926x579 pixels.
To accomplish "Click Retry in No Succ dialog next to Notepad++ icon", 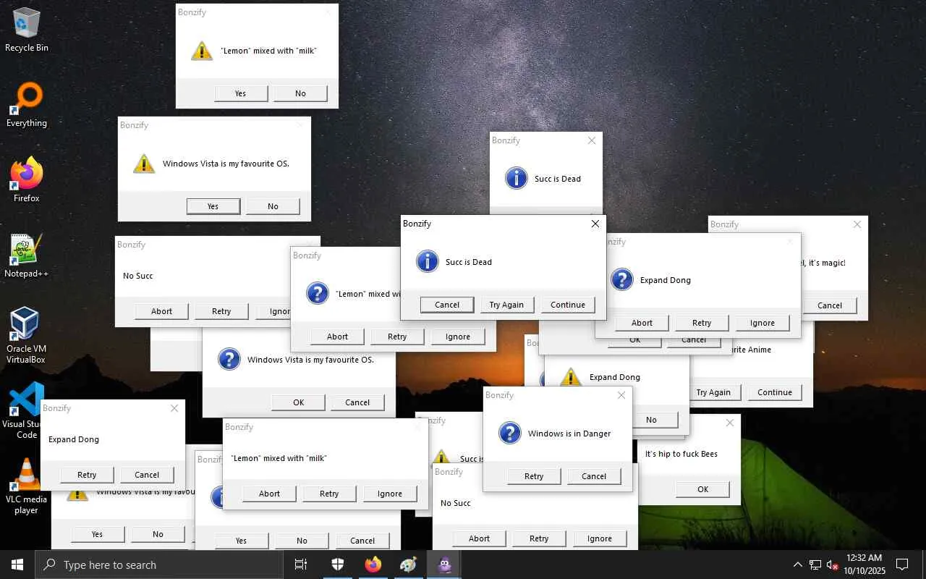I will pyautogui.click(x=221, y=311).
